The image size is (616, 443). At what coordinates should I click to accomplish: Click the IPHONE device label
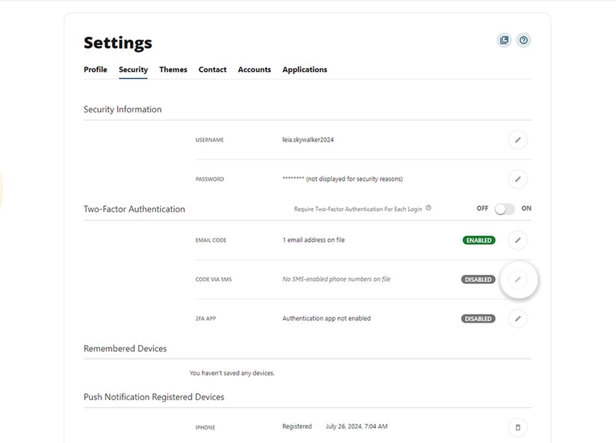click(205, 427)
